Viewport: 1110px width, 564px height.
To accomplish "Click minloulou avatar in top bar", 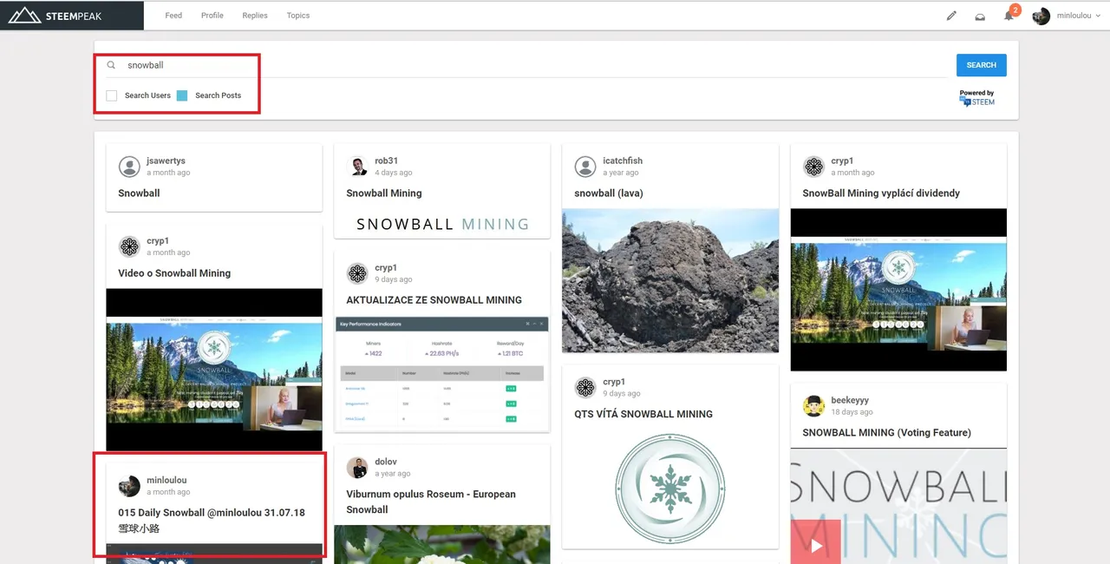I will coord(1041,16).
